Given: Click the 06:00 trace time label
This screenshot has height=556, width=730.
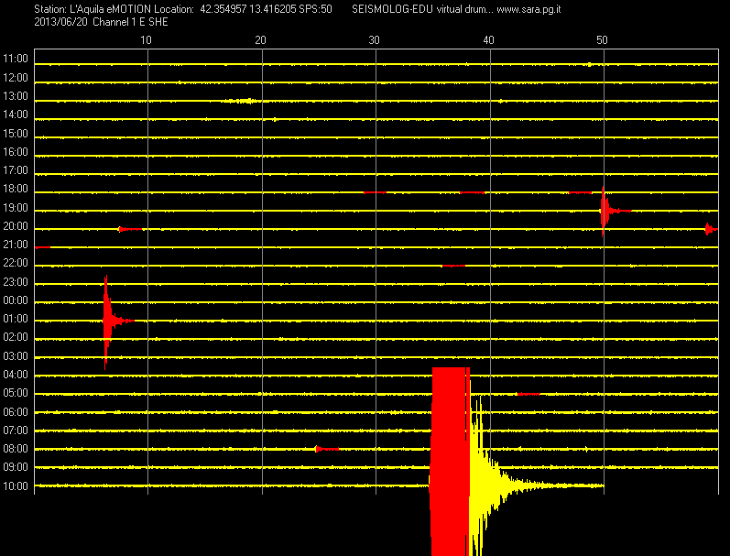Looking at the screenshot, I should [x=16, y=412].
